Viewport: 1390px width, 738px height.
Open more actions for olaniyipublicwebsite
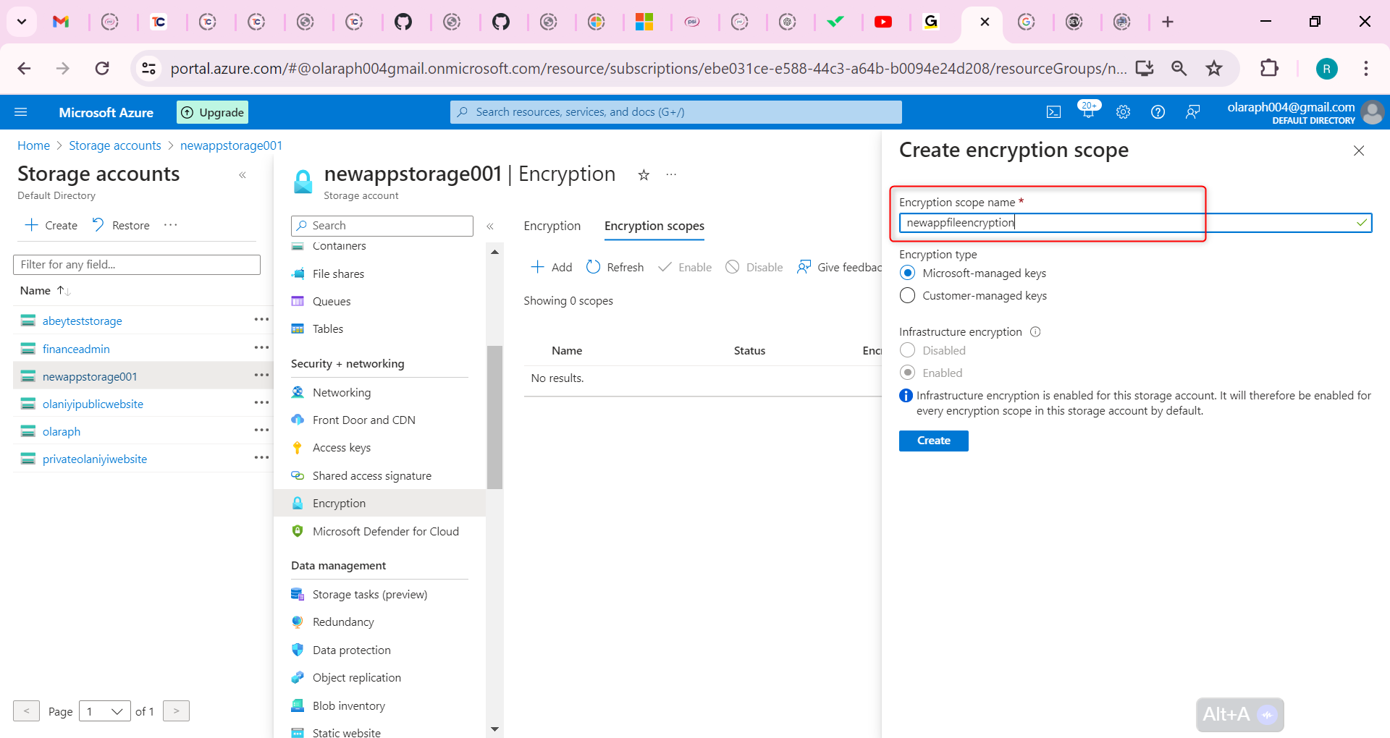261,403
